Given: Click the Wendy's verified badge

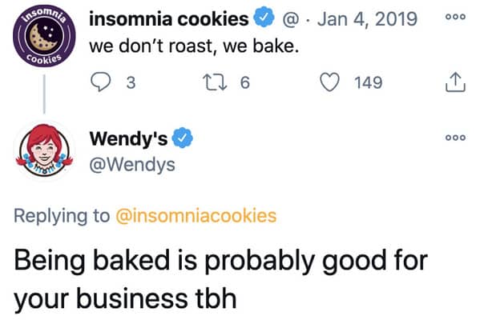Looking at the screenshot, I should pos(183,138).
